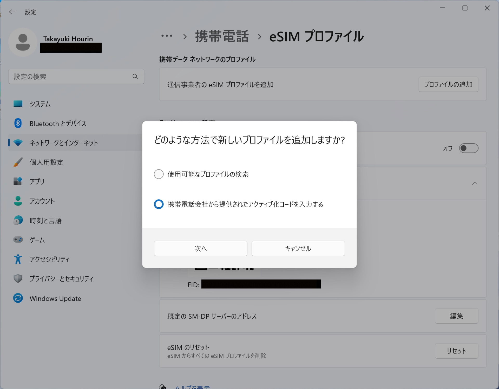Select ネットワークとインターネット in the sidebar

63,143
